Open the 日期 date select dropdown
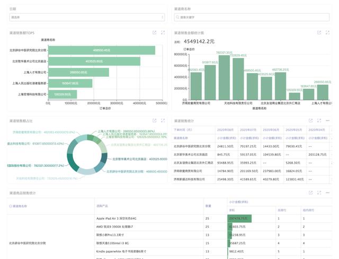Viewport: 339px width, 259px height. 86,17
